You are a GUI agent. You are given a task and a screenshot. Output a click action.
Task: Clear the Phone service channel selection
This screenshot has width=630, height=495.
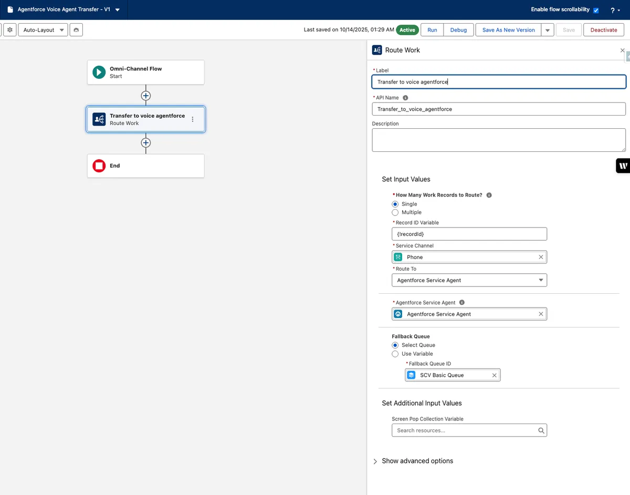(x=541, y=257)
